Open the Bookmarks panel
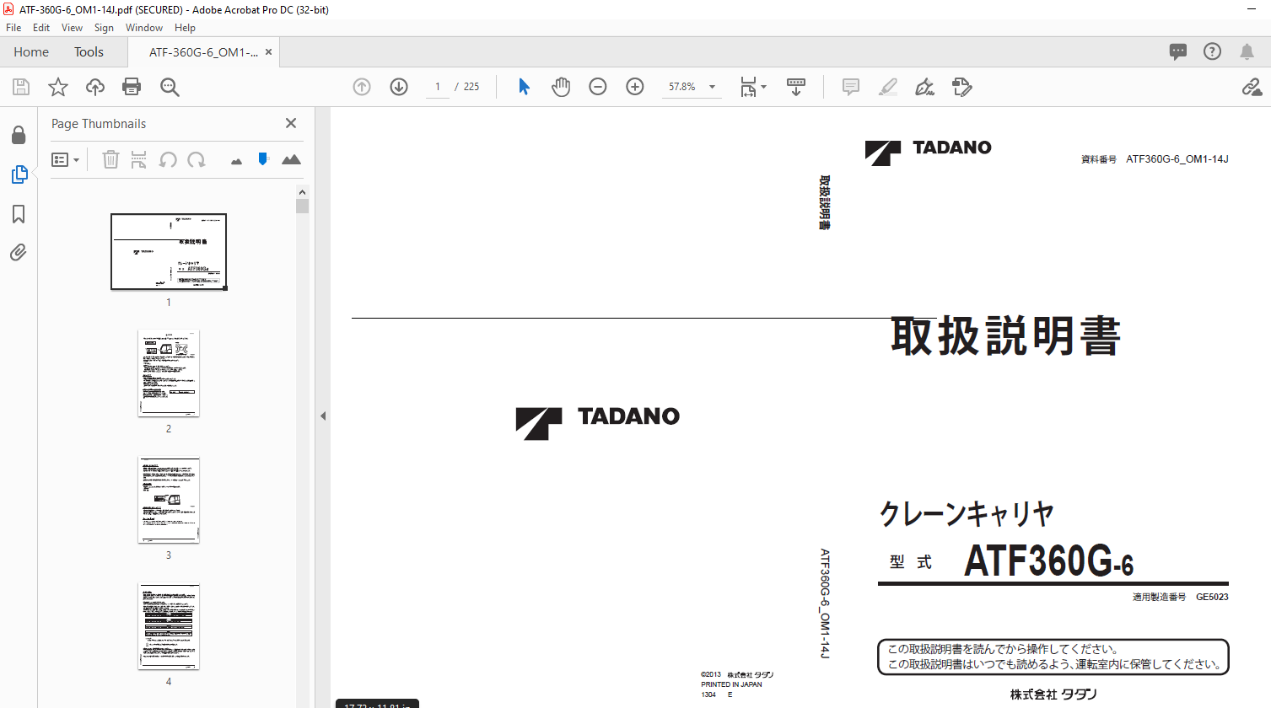This screenshot has height=708, width=1271. (19, 214)
